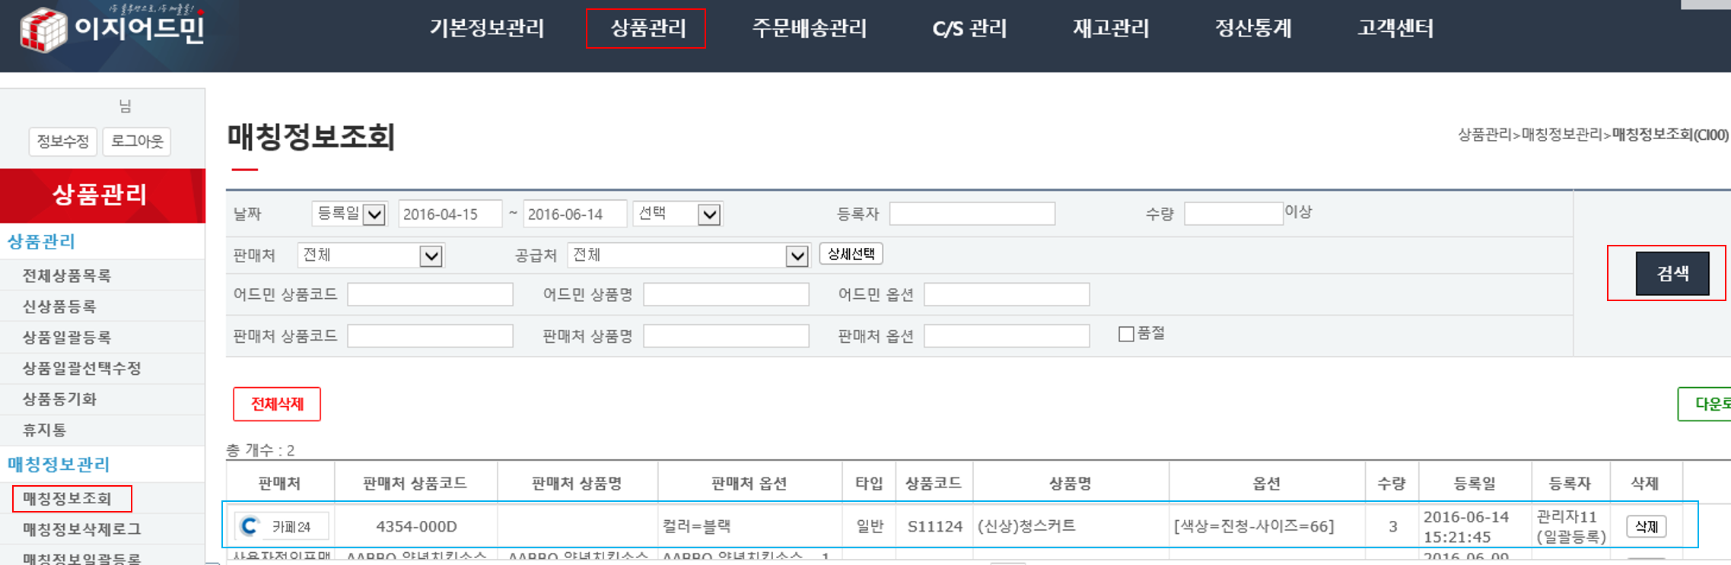Click the 카페24 seller icon in first row
The height and width of the screenshot is (565, 1731).
[x=250, y=526]
